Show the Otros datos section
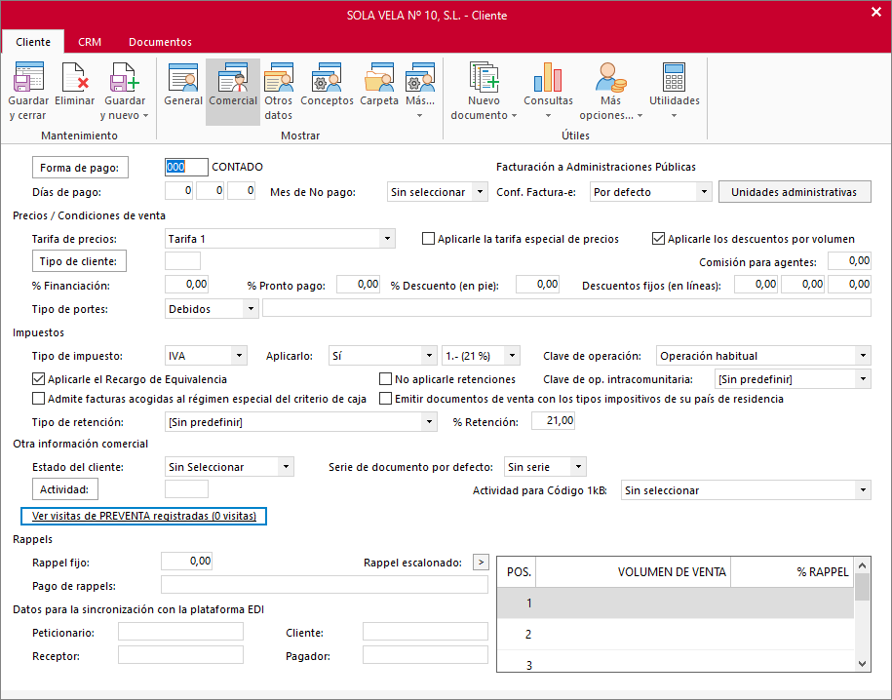The width and height of the screenshot is (892, 700). pyautogui.click(x=278, y=91)
